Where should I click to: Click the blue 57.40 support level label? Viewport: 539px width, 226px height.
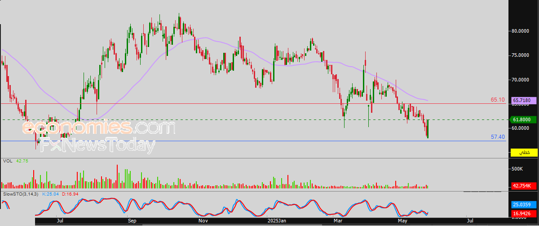tap(498, 137)
